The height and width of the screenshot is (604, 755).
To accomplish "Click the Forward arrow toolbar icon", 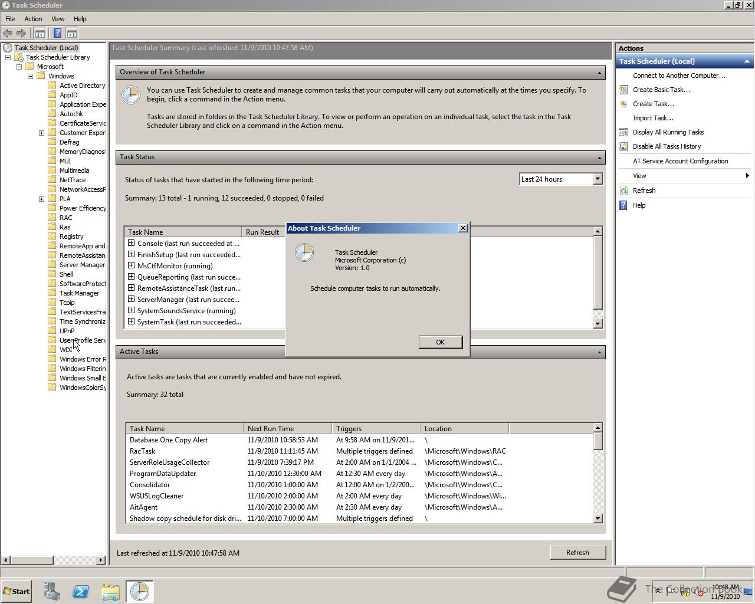I will coord(21,34).
